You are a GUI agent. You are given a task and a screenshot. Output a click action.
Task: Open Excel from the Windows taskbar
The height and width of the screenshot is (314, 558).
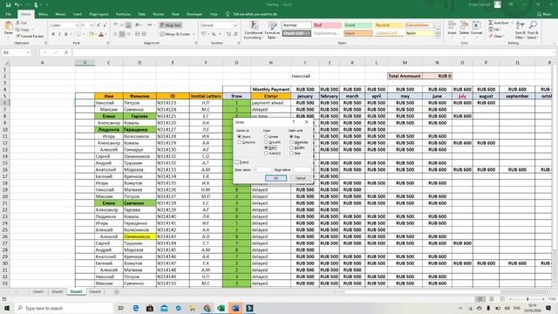click(x=221, y=308)
